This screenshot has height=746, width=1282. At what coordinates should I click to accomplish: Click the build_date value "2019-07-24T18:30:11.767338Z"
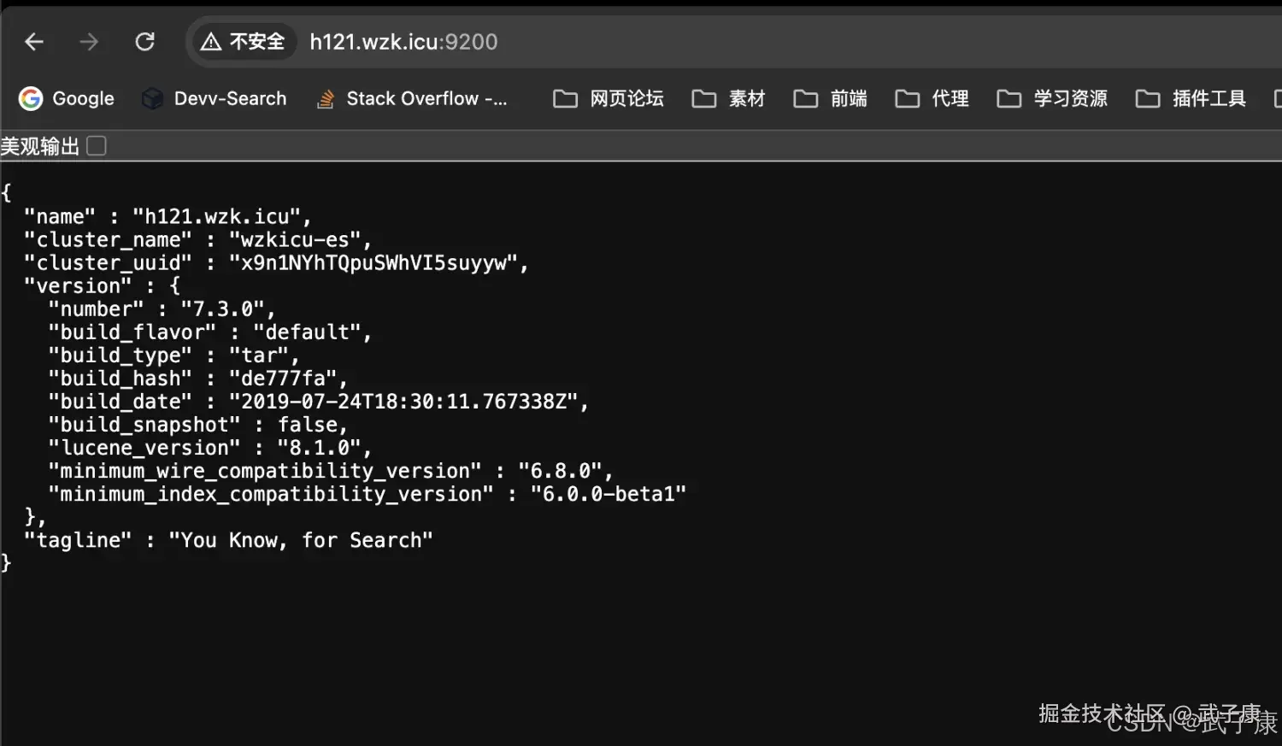404,402
